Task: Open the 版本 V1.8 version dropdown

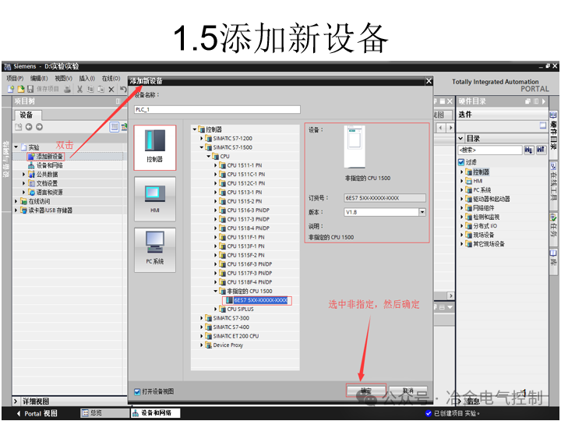Action: pos(422,212)
